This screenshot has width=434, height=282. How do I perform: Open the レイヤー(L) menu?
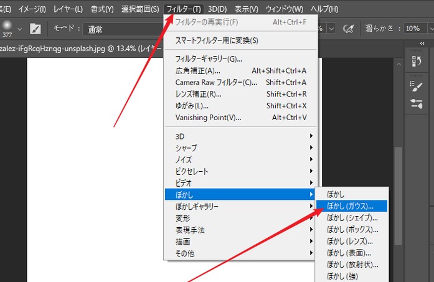[68, 9]
